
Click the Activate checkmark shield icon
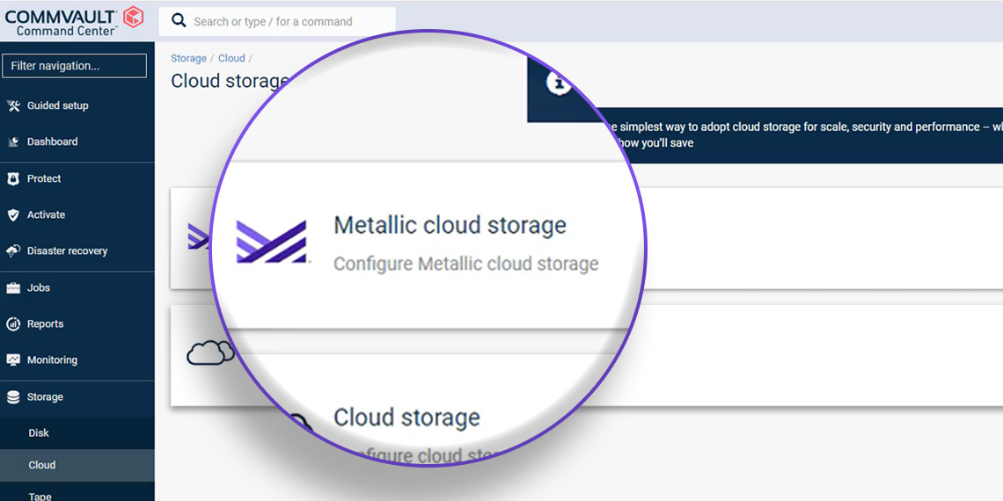[13, 215]
